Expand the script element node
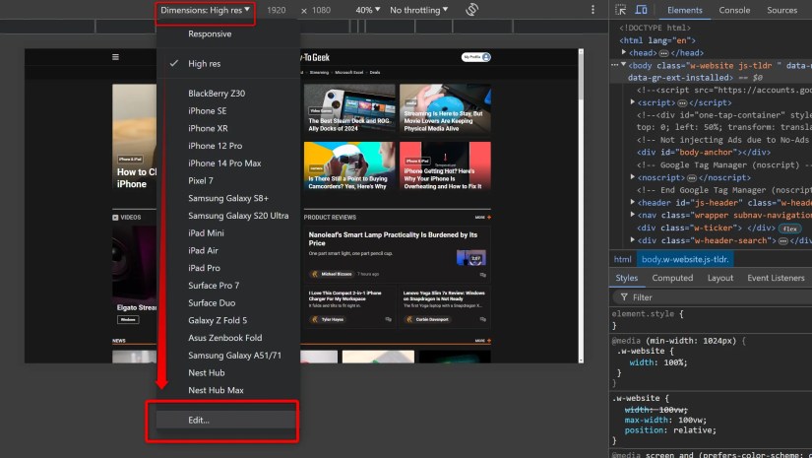 click(x=632, y=102)
